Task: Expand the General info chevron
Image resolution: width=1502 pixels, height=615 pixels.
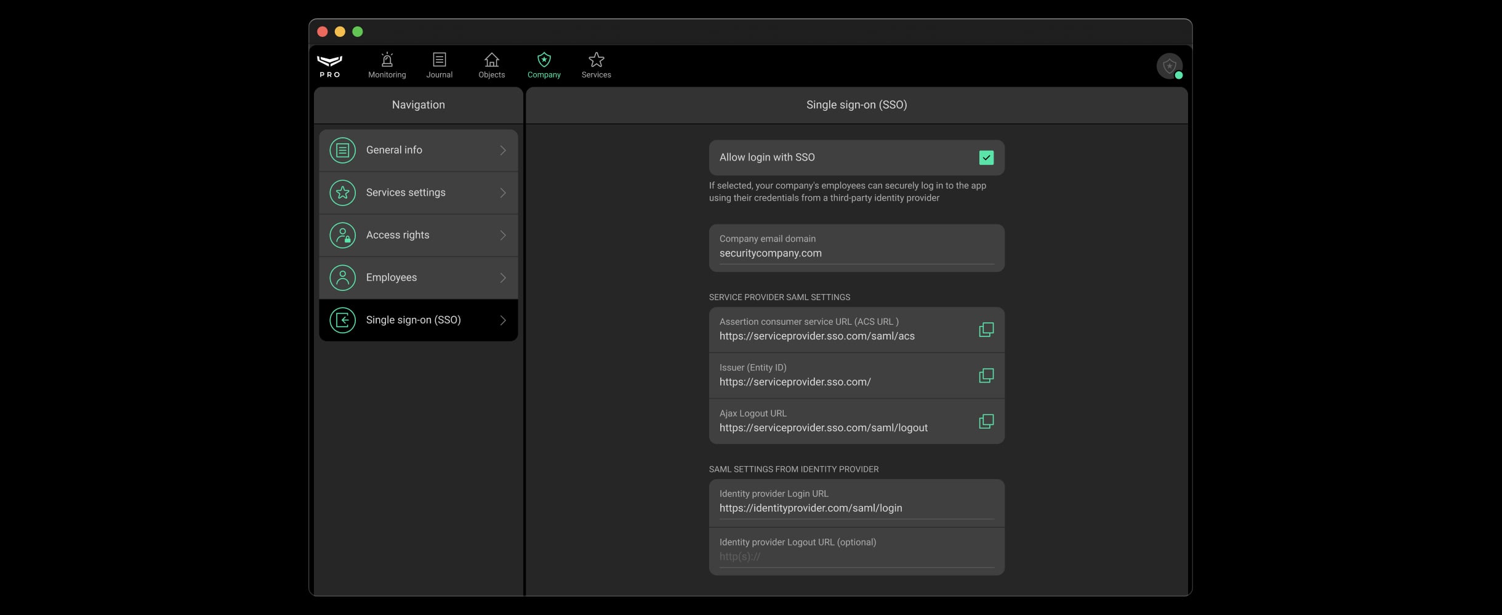Action: (x=503, y=150)
